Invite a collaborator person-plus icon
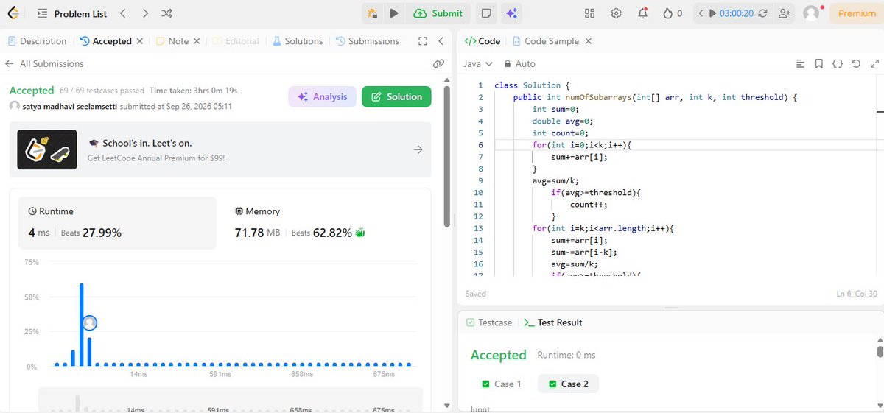The image size is (884, 413). point(784,13)
